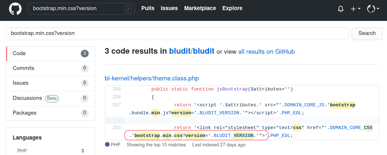
Task: Open theme.class.php file link
Action: click(151, 78)
